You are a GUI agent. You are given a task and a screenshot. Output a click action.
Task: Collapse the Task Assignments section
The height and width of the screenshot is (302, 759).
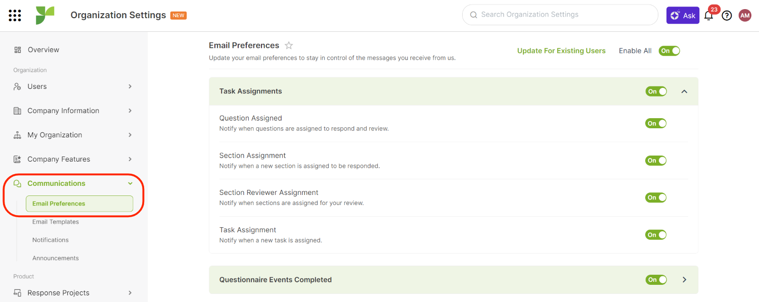tap(684, 91)
